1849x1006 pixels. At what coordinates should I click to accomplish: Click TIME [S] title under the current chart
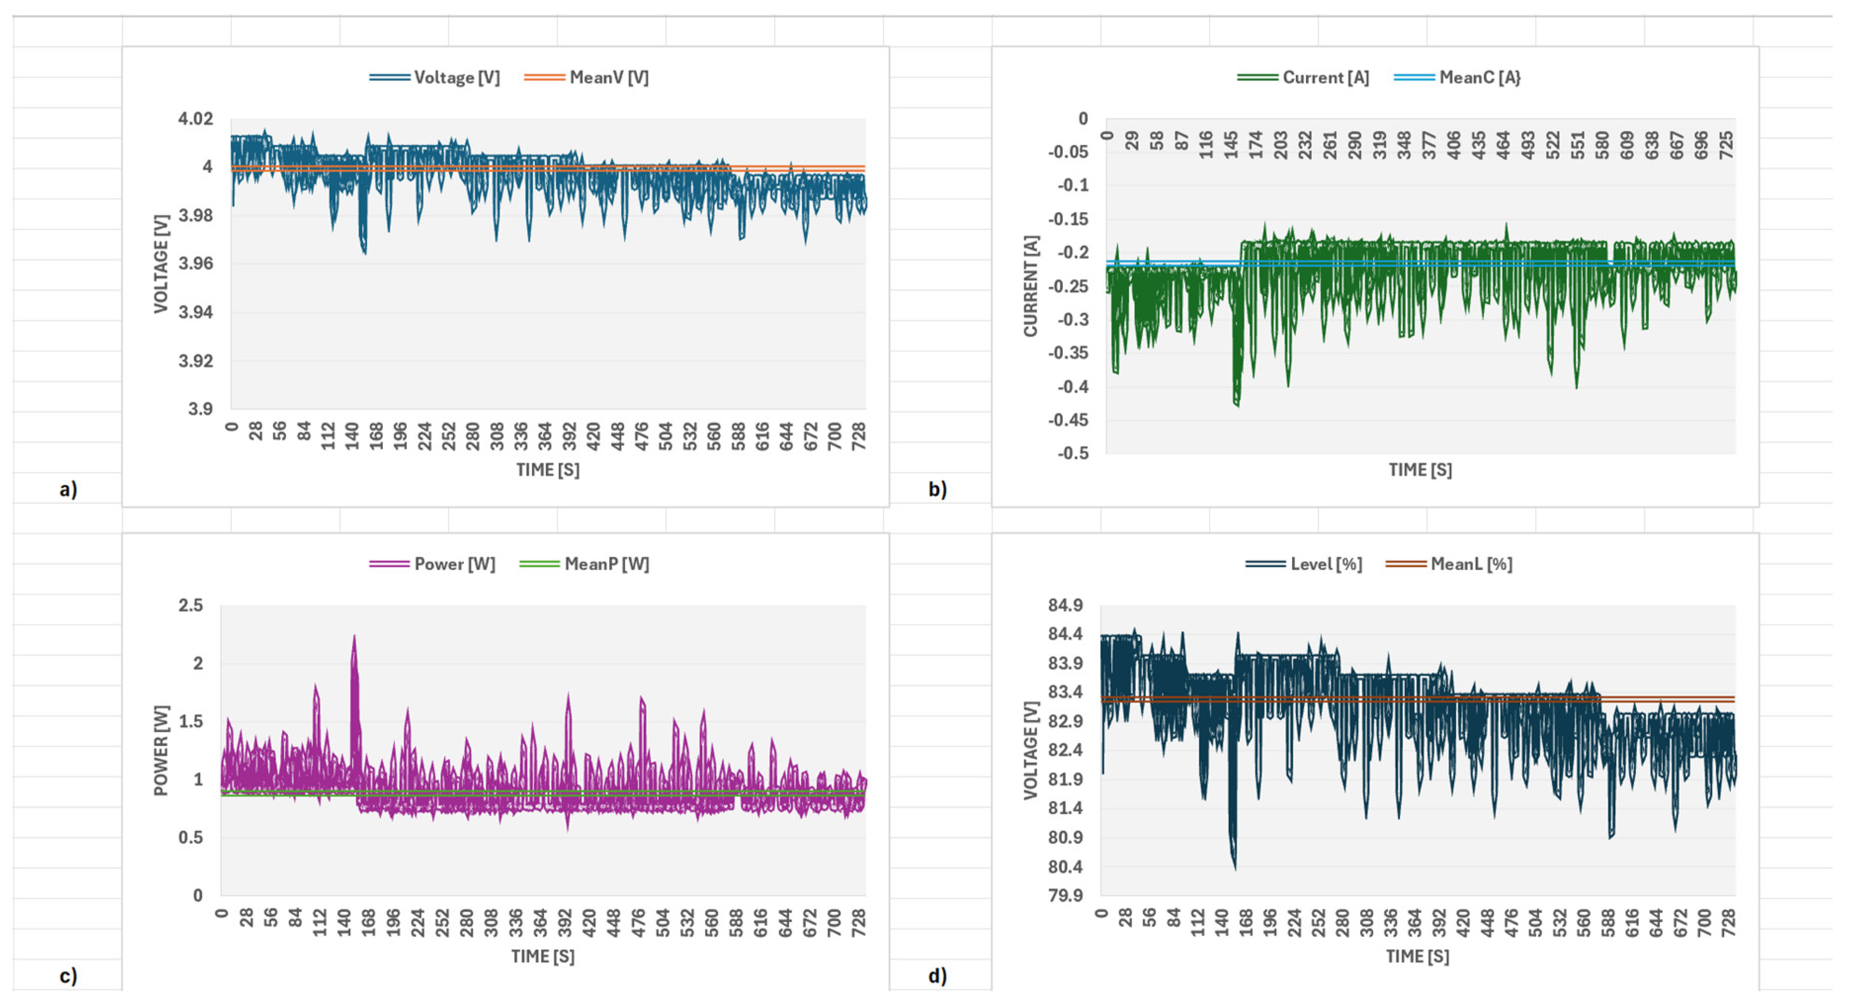(x=1420, y=470)
